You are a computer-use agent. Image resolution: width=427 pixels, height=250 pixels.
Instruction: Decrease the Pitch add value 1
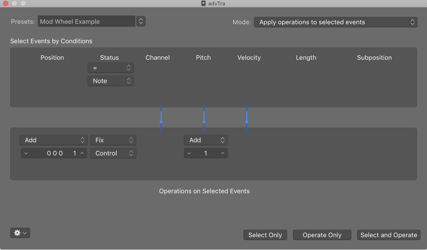pos(189,153)
